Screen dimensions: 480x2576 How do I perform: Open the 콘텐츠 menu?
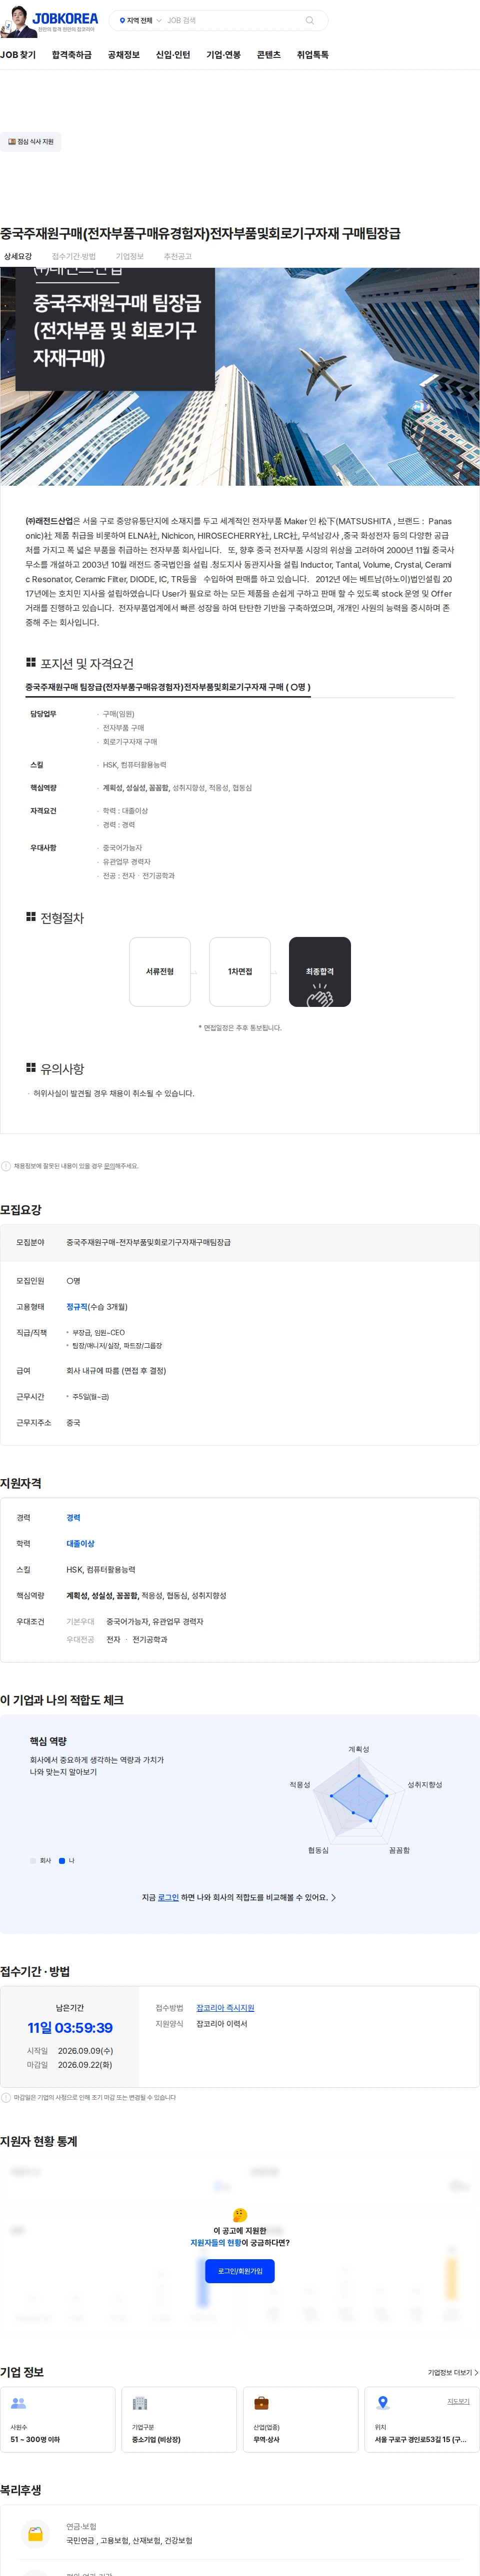point(269,55)
